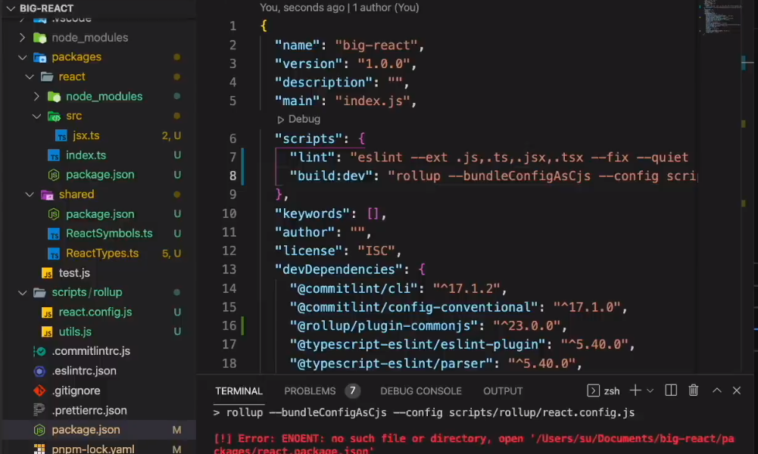Viewport: 758px width, 454px height.
Task: Switch to the DEBUG CONSOLE tab
Action: click(421, 391)
